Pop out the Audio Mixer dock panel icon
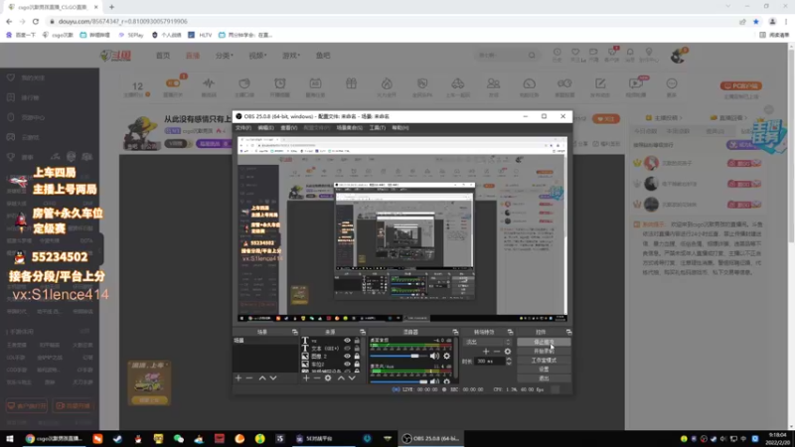The image size is (795, 447). point(455,332)
